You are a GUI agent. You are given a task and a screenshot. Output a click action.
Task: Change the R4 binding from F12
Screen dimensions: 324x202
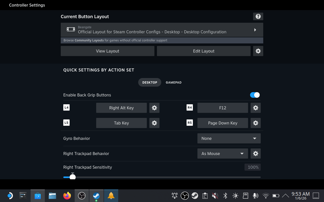click(x=222, y=108)
